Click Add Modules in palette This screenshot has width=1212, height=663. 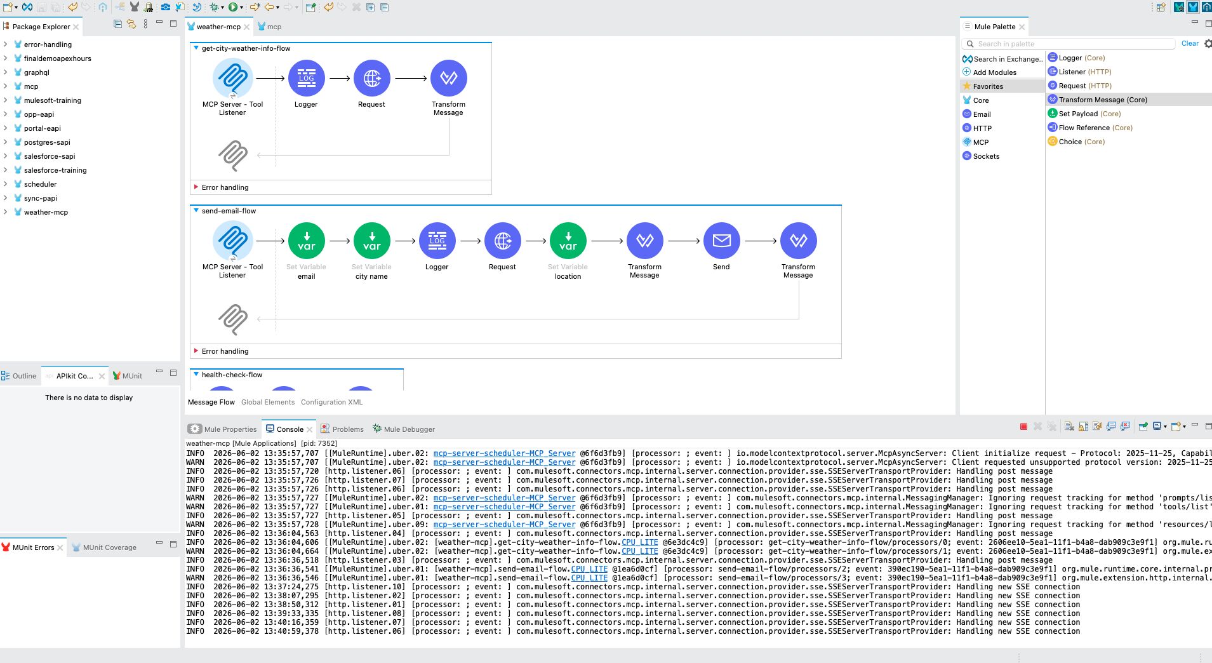tap(989, 72)
